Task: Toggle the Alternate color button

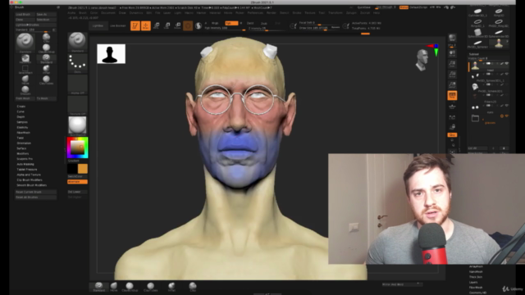Action: (x=77, y=182)
